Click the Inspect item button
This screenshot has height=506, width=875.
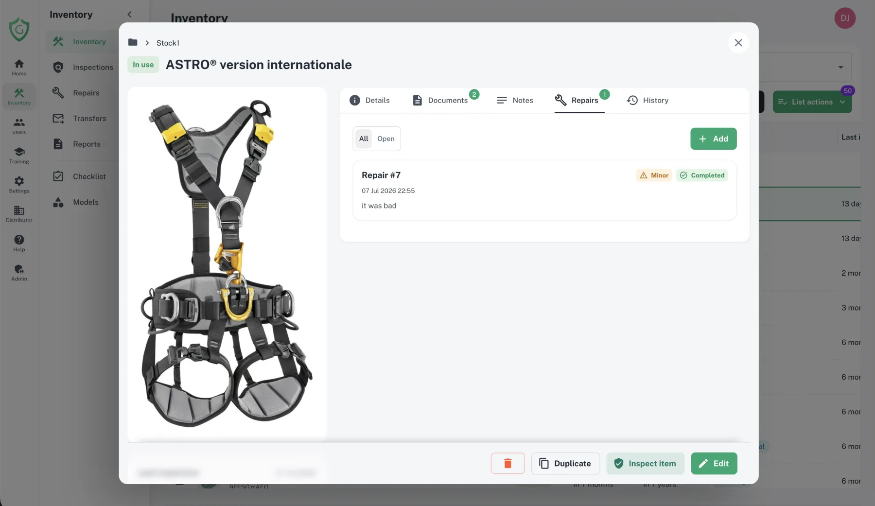(x=645, y=463)
